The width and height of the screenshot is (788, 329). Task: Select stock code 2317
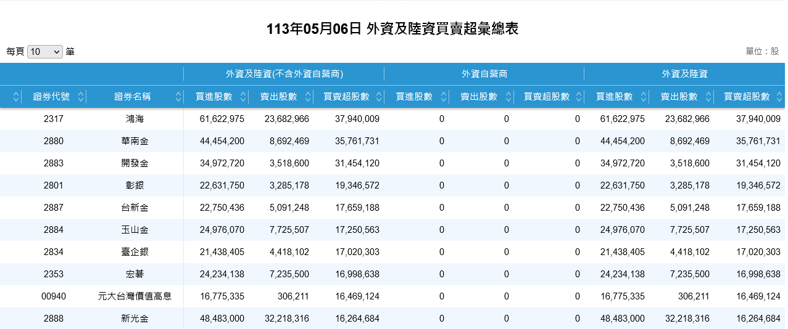pos(54,119)
